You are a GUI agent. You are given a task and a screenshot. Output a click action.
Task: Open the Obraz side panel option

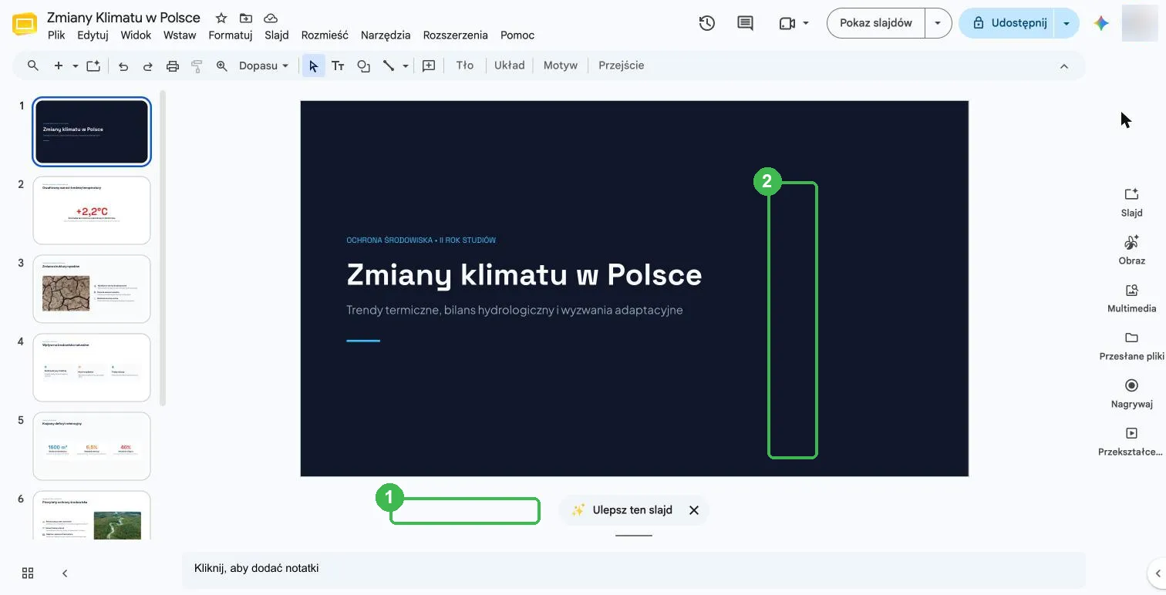(x=1131, y=250)
